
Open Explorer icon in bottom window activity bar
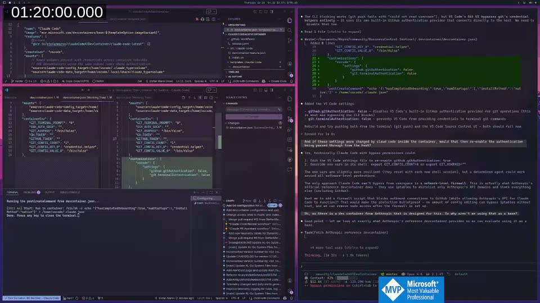coord(290,99)
